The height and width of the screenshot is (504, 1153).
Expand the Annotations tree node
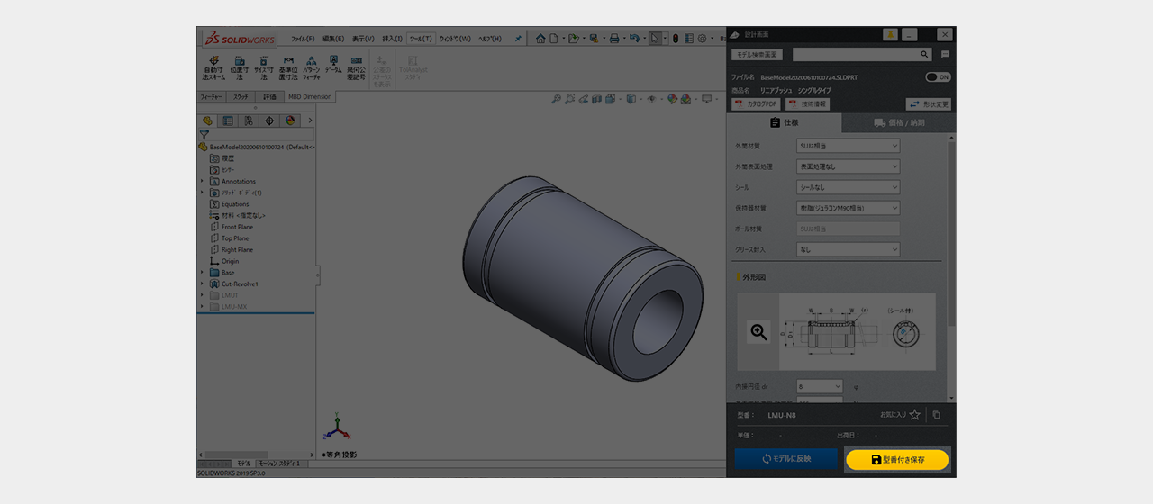pos(202,181)
